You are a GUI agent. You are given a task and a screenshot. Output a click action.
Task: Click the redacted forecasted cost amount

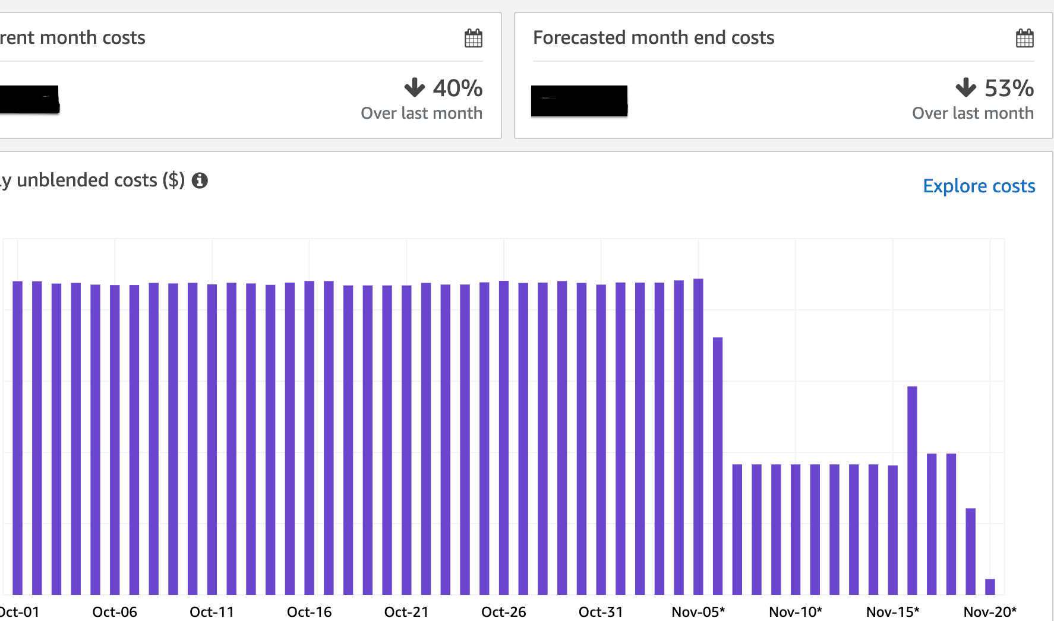[x=579, y=101]
